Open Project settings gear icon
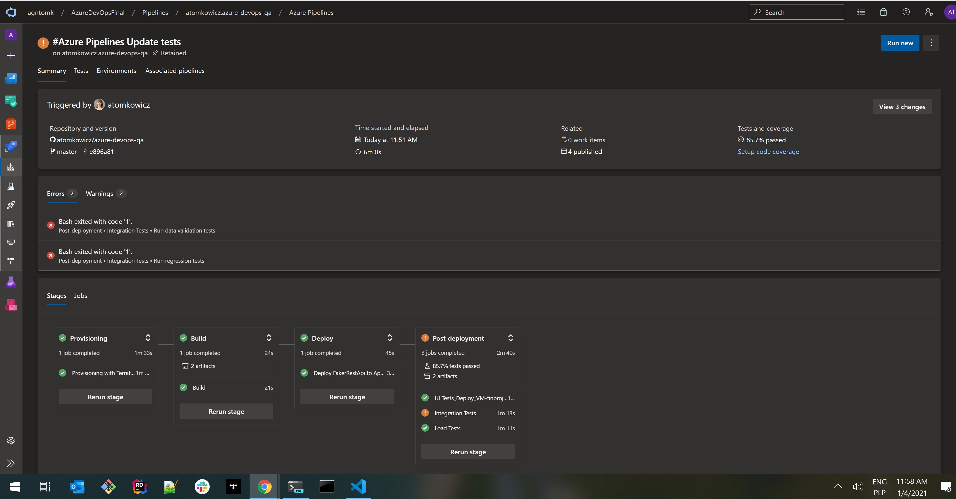This screenshot has height=499, width=956. pos(11,440)
